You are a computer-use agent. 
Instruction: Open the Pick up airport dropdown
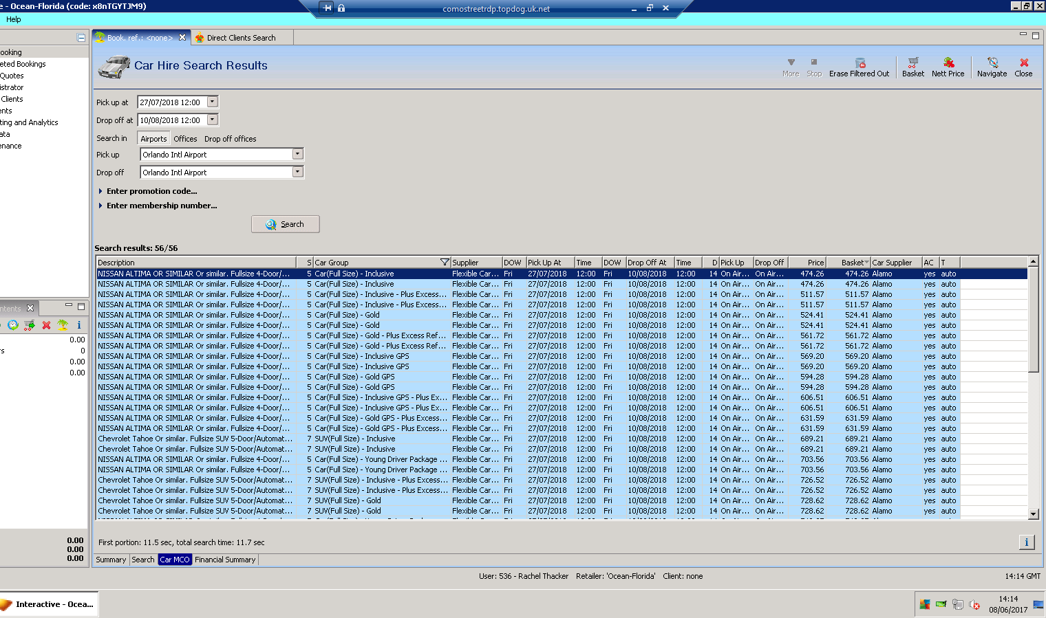(297, 154)
